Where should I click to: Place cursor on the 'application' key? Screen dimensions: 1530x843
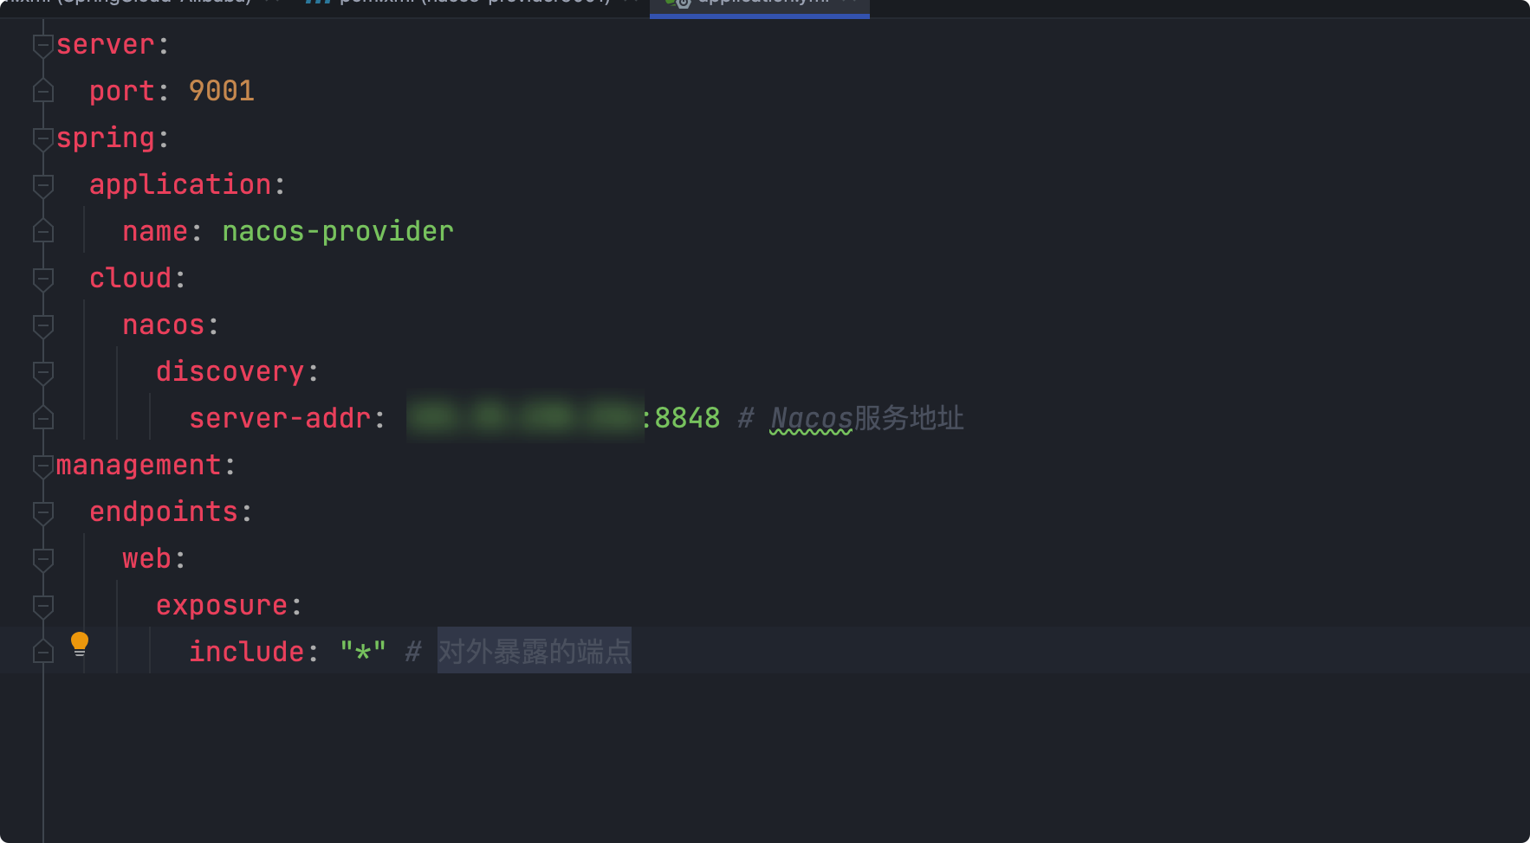coord(181,185)
